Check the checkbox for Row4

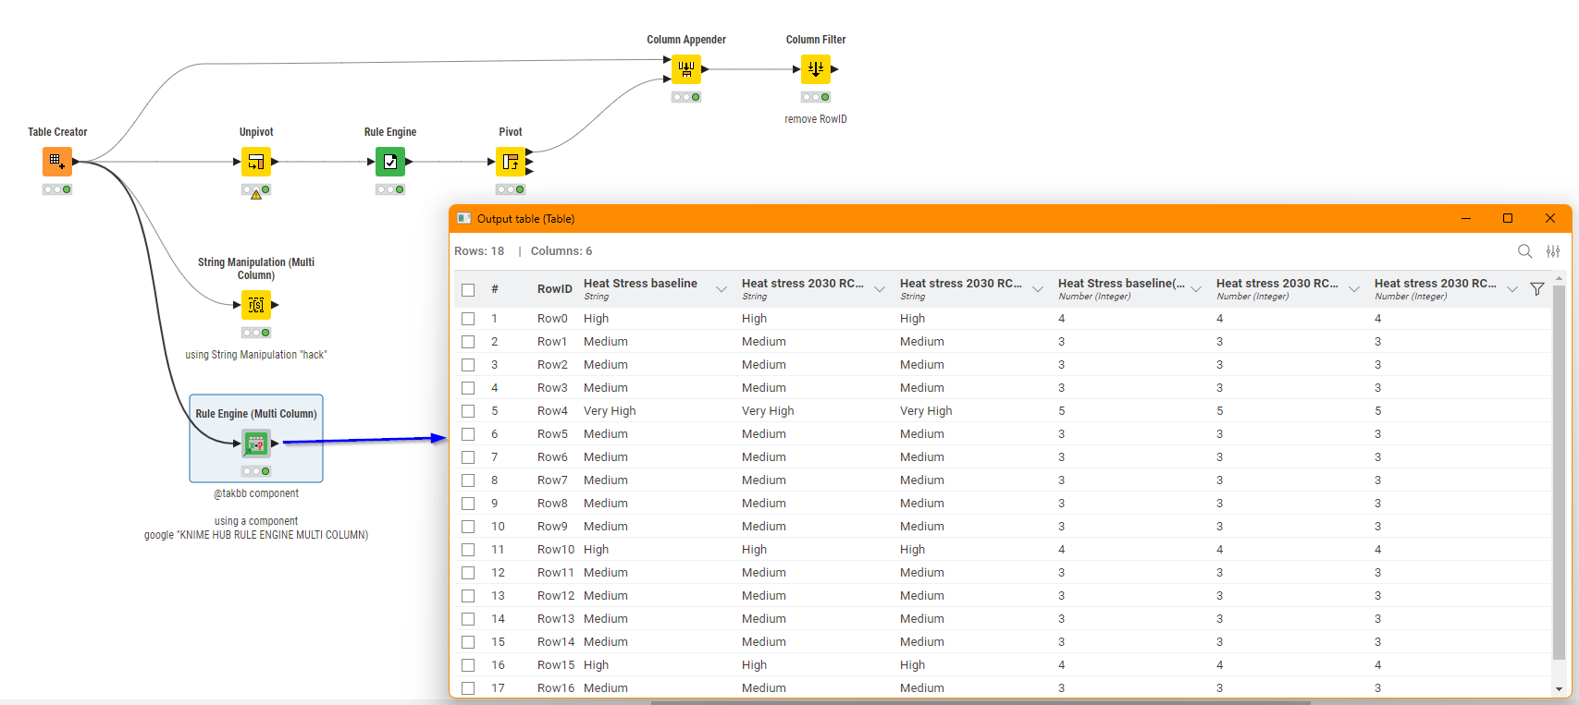pos(468,411)
